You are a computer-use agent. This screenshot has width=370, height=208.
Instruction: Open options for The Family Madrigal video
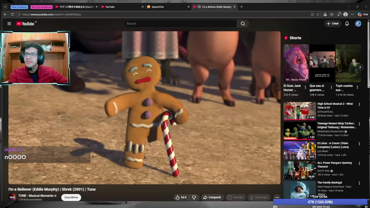359,183
